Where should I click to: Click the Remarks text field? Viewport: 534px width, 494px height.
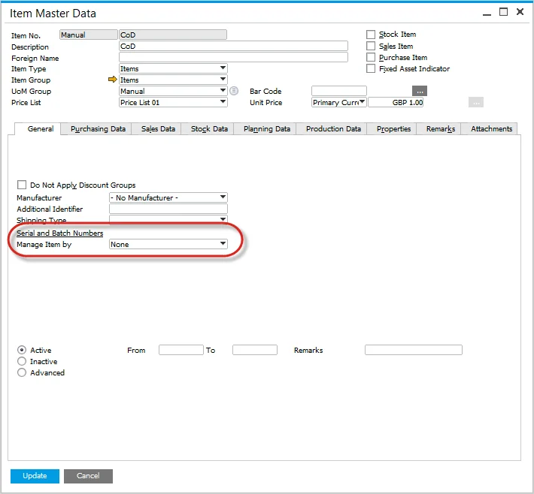click(413, 351)
